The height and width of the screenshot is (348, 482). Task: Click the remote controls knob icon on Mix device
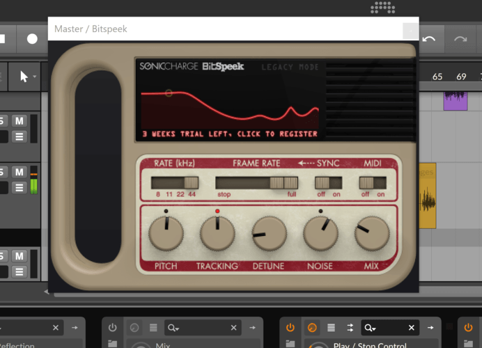134,328
